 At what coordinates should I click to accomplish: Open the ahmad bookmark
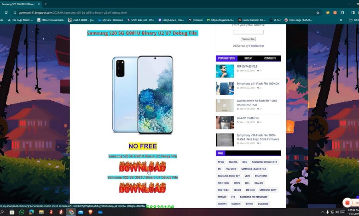pos(51,20)
